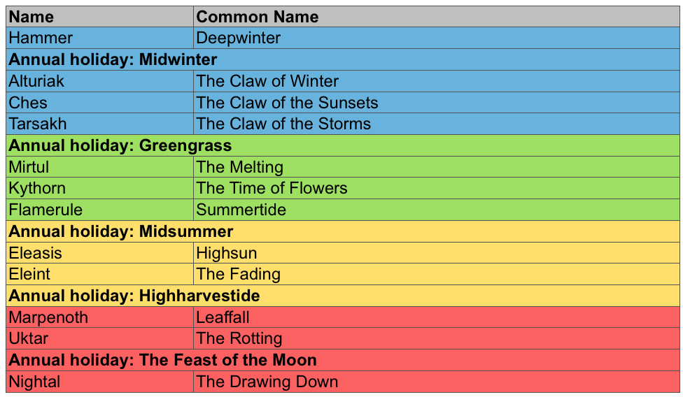
Task: Click The Time of Flowers cell
Action: pos(437,188)
